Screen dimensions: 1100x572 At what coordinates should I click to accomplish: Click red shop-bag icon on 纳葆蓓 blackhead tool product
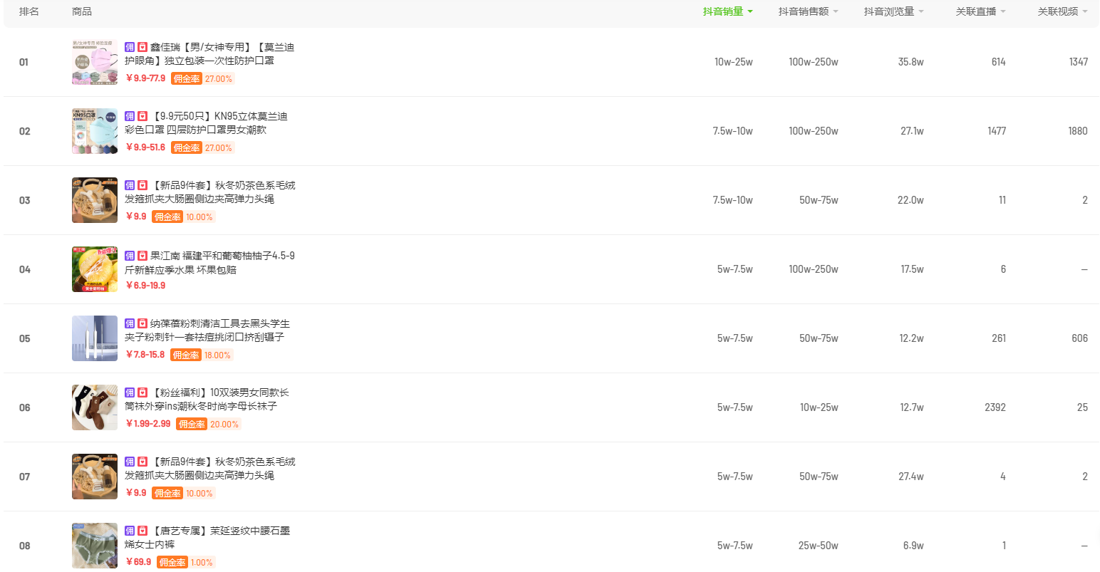click(142, 323)
